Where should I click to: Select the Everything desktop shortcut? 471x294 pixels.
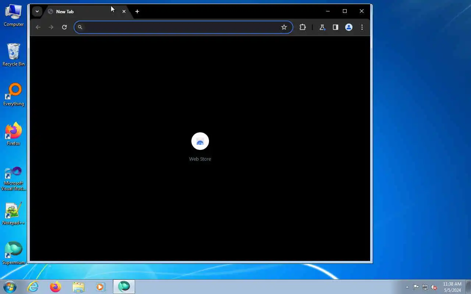tap(14, 94)
